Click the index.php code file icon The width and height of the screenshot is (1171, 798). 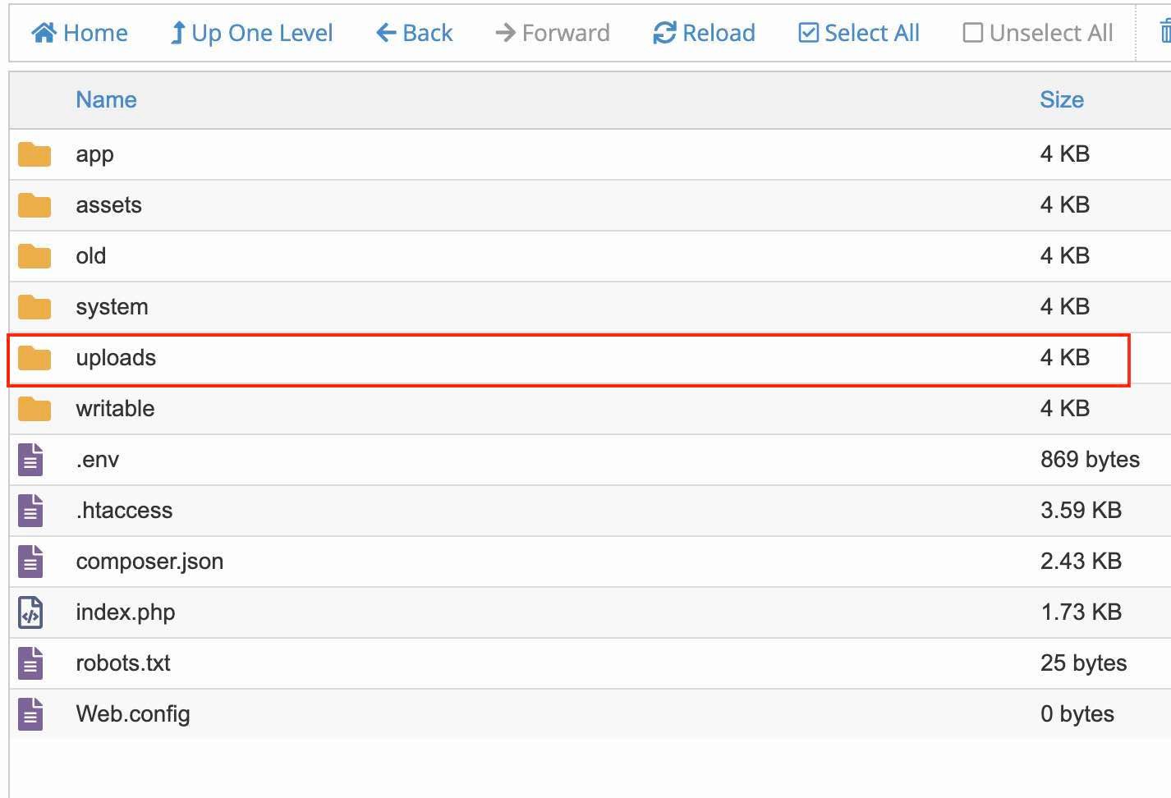click(x=30, y=612)
